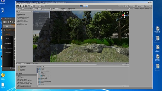Click Bandicam info icon next to Upgrade

point(10,68)
